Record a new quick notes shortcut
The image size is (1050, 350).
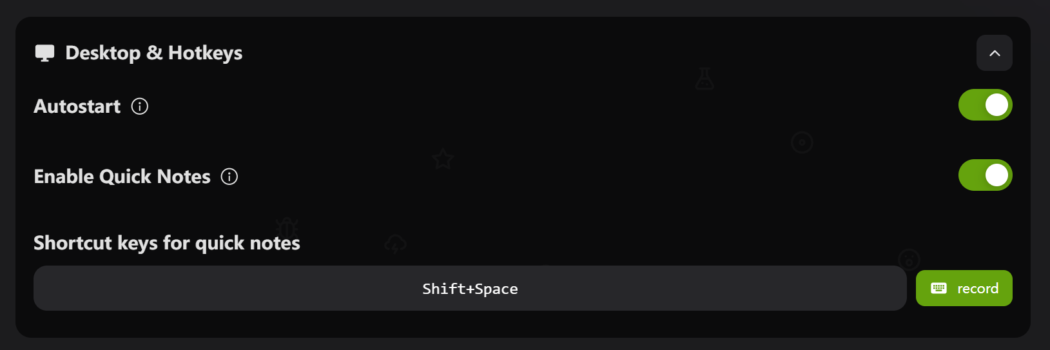click(x=964, y=288)
